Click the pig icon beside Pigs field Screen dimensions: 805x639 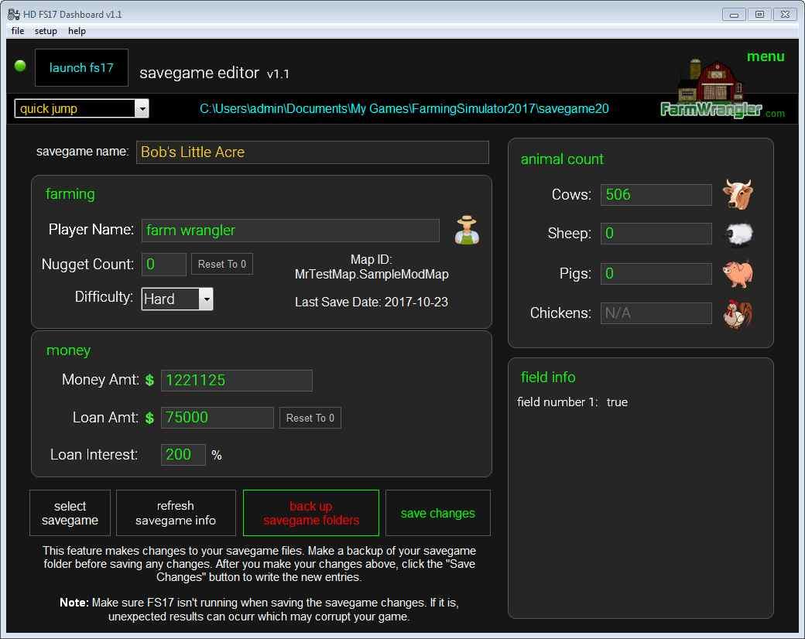[x=738, y=273]
